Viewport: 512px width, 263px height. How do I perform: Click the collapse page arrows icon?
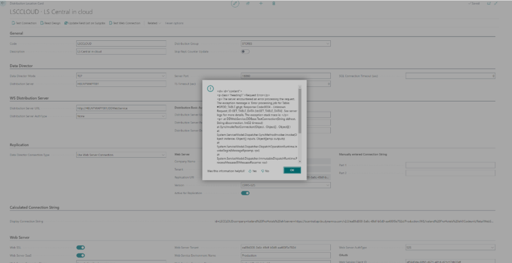[x=495, y=3]
